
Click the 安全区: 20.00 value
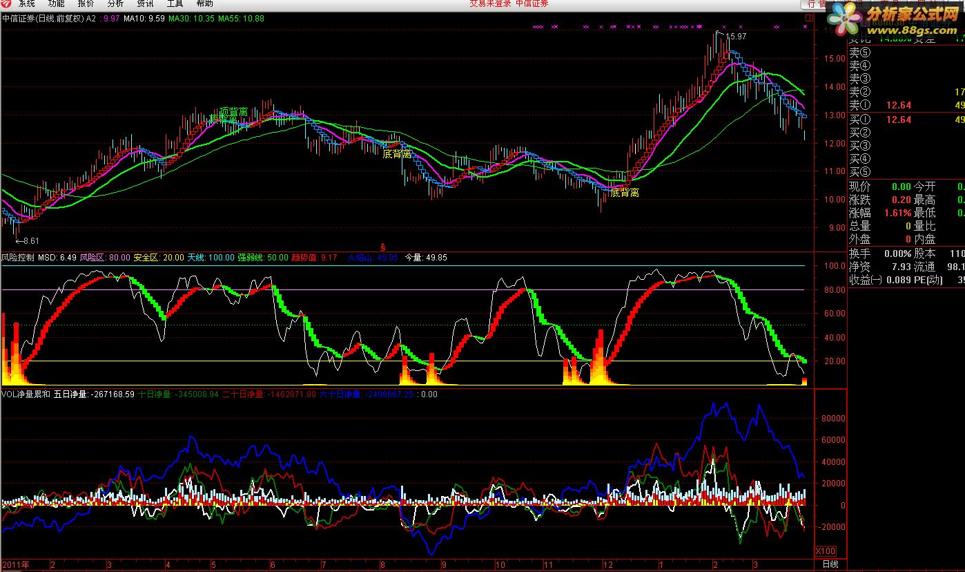point(159,258)
